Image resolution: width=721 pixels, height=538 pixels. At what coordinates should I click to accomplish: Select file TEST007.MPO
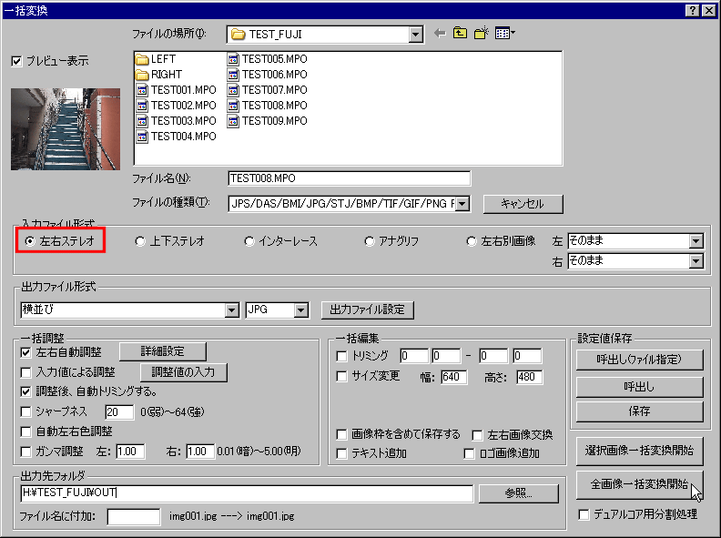point(268,90)
